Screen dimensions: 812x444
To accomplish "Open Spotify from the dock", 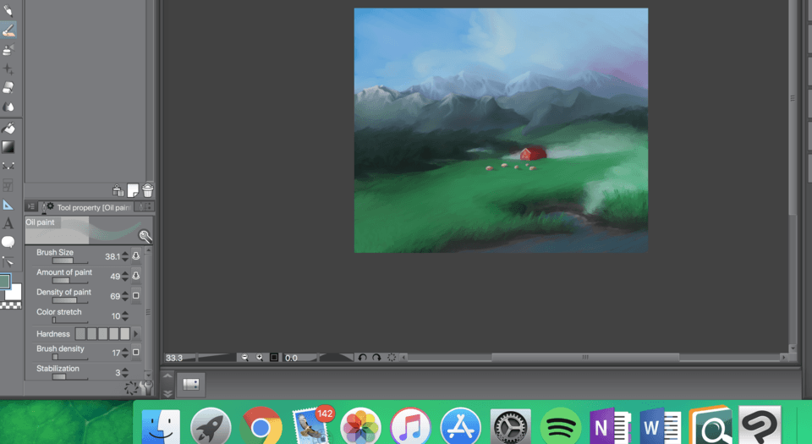I will tap(560, 427).
